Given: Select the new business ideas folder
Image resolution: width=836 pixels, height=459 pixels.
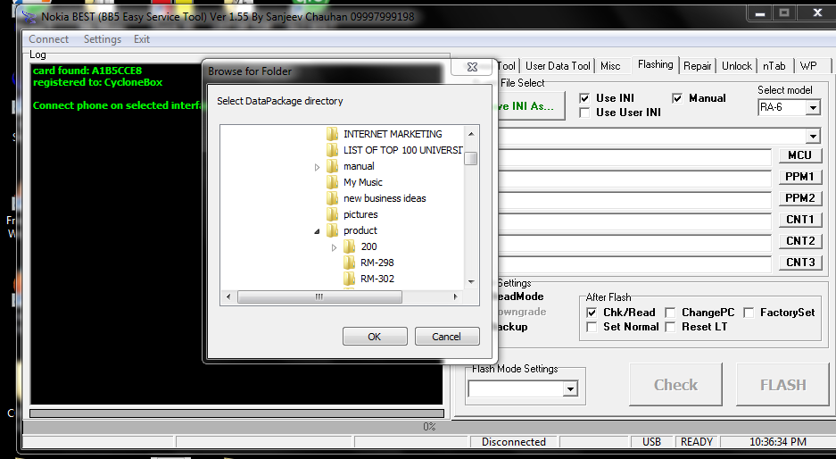Looking at the screenshot, I should [385, 198].
